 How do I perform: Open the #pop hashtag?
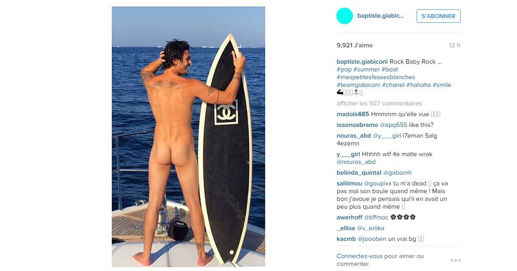point(344,69)
